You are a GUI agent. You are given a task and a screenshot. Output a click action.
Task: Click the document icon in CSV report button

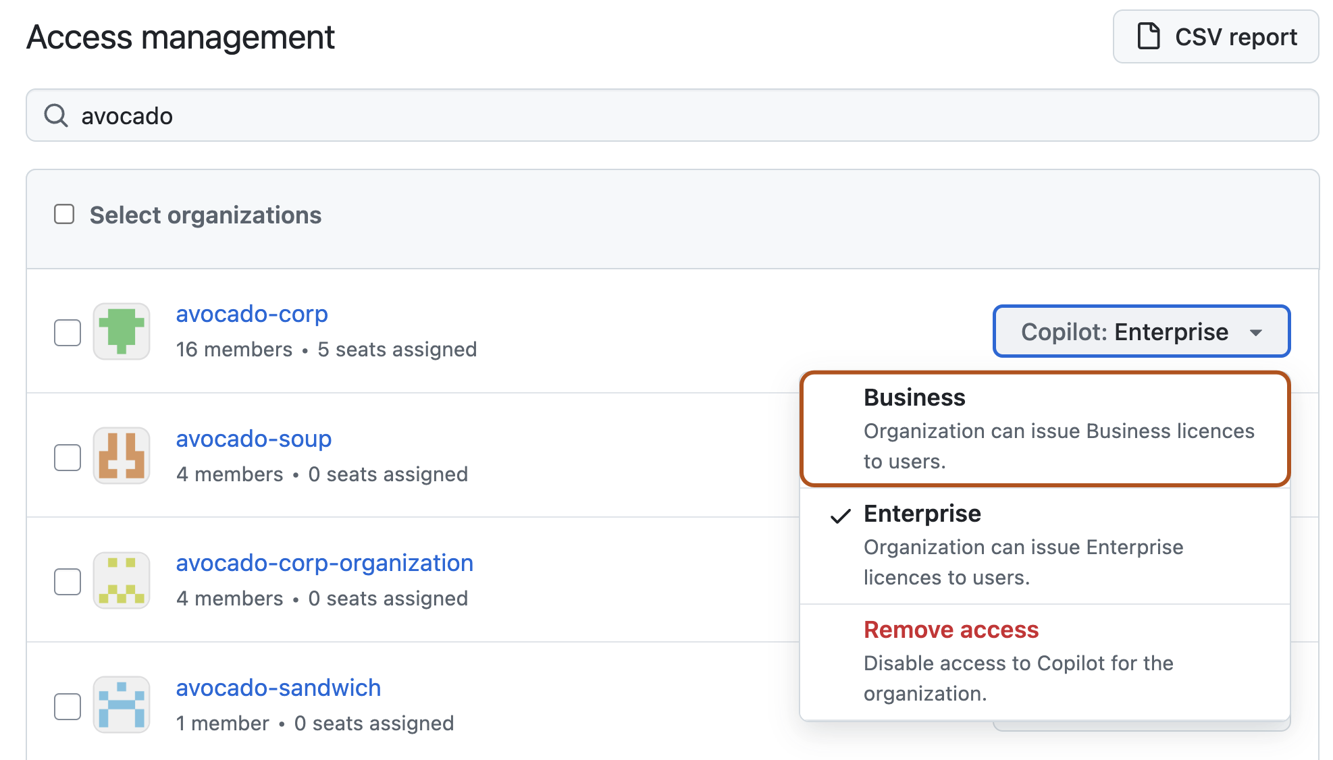click(1148, 37)
